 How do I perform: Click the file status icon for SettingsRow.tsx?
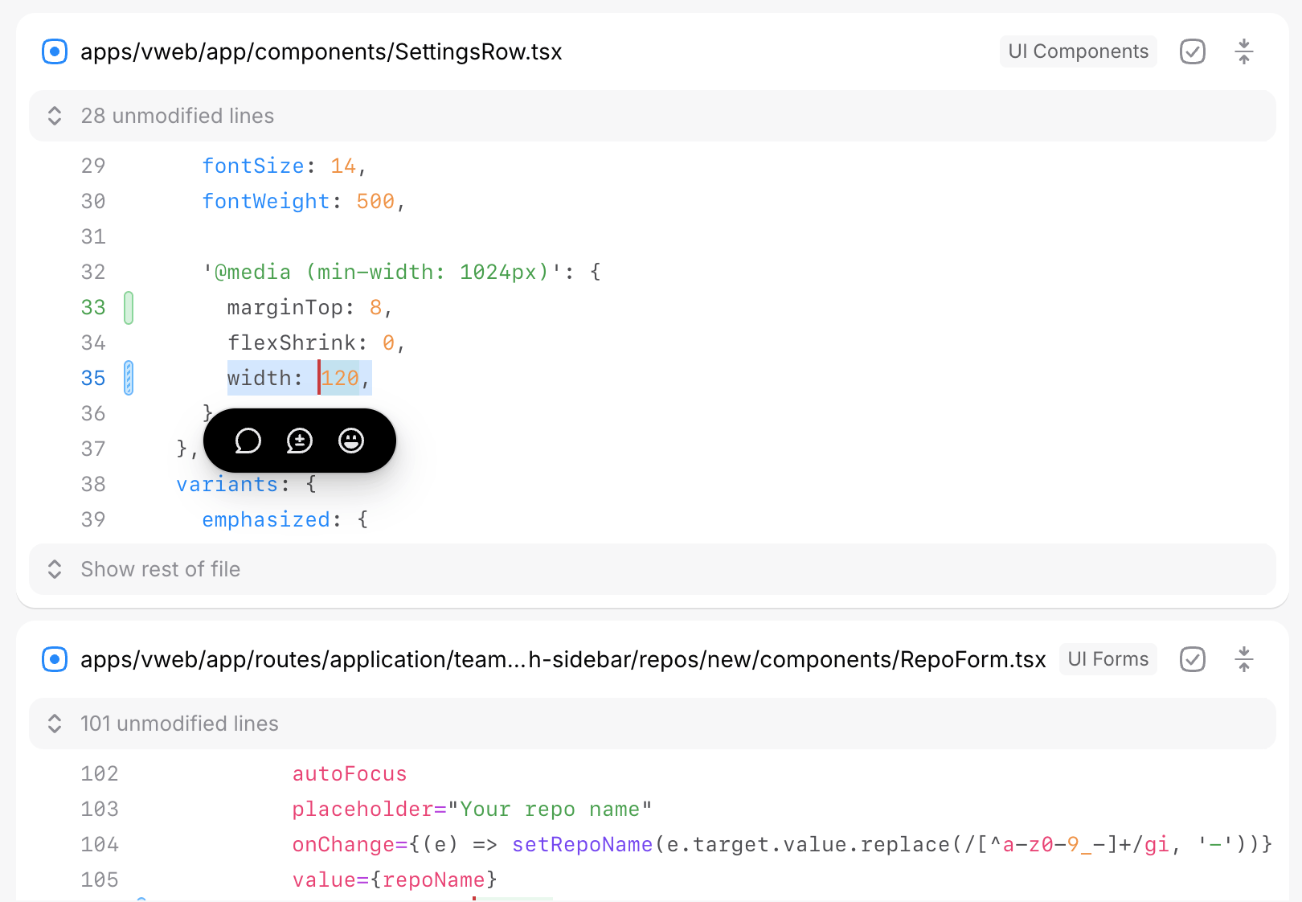[x=55, y=51]
